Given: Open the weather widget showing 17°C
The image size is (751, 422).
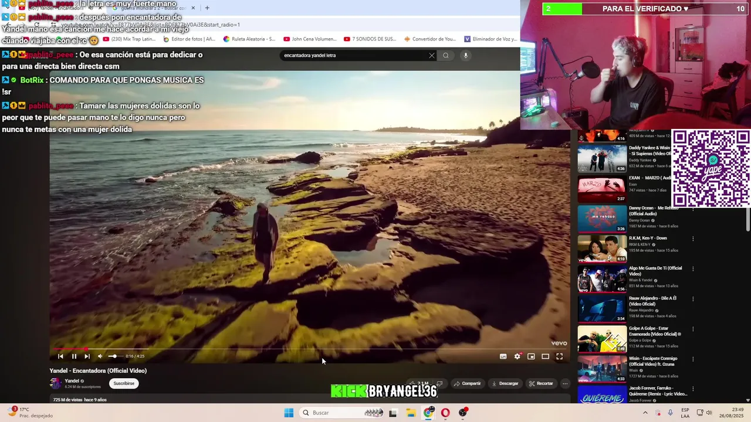Looking at the screenshot, I should pos(31,413).
